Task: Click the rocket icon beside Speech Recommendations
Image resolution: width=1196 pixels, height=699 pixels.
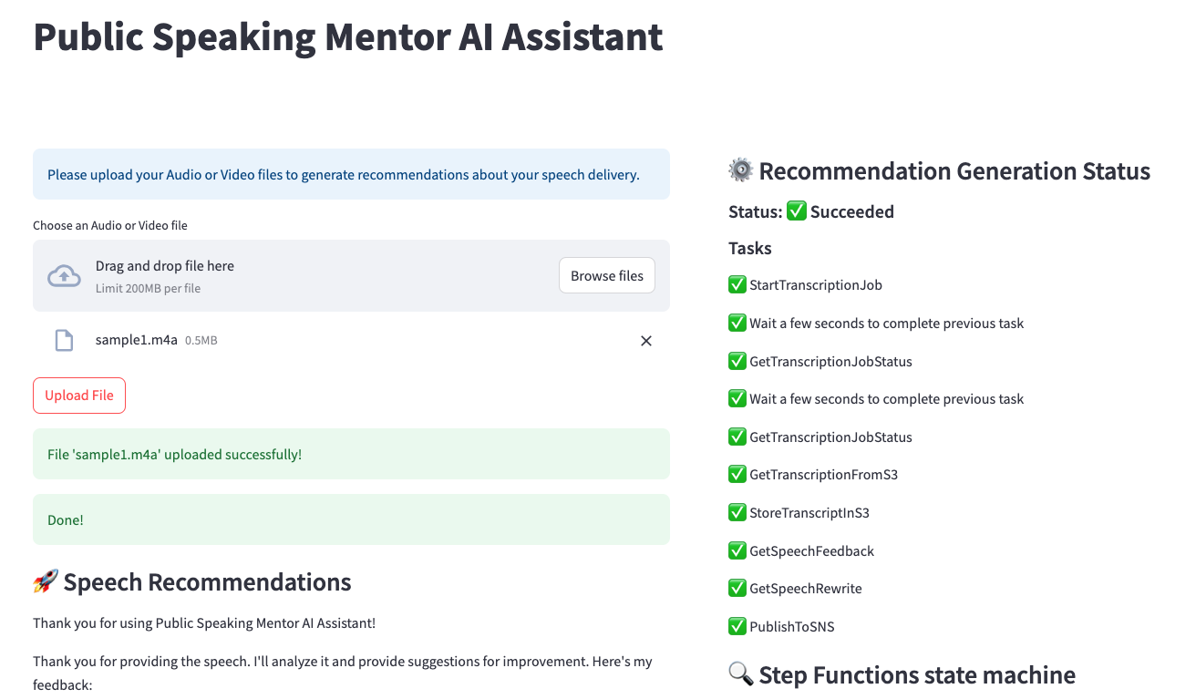Action: (45, 581)
